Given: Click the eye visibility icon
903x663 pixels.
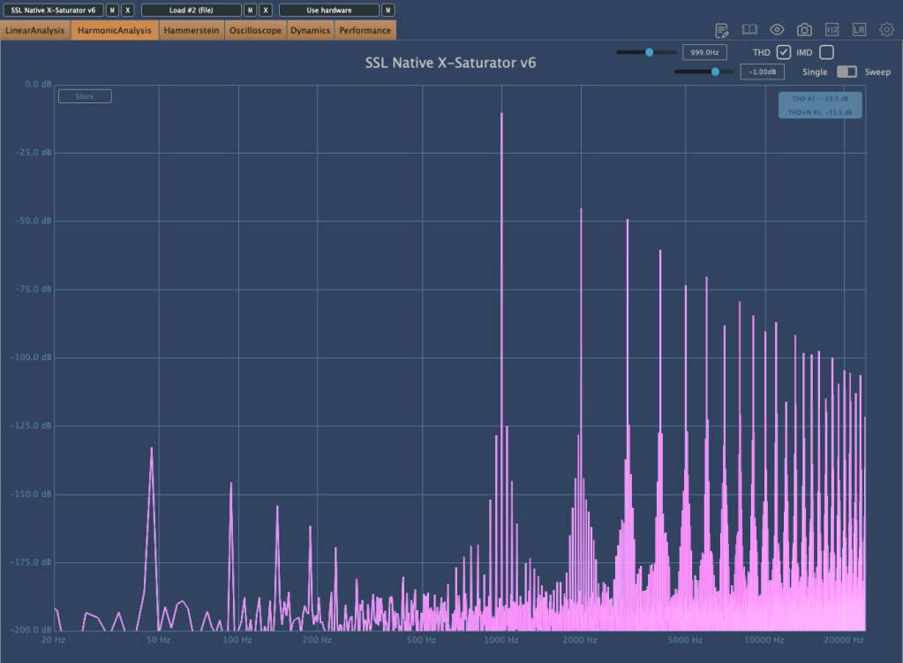Looking at the screenshot, I should pyautogui.click(x=777, y=30).
